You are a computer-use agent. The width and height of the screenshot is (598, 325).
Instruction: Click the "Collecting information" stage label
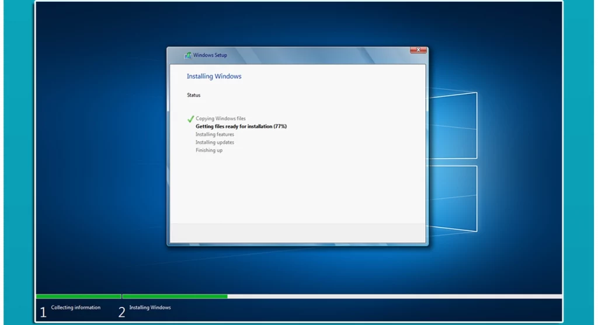75,307
